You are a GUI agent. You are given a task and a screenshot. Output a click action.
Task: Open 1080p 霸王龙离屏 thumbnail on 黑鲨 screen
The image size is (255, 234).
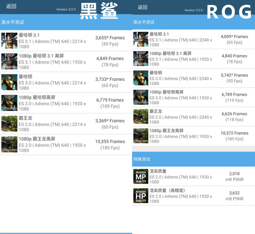[x=9, y=144]
